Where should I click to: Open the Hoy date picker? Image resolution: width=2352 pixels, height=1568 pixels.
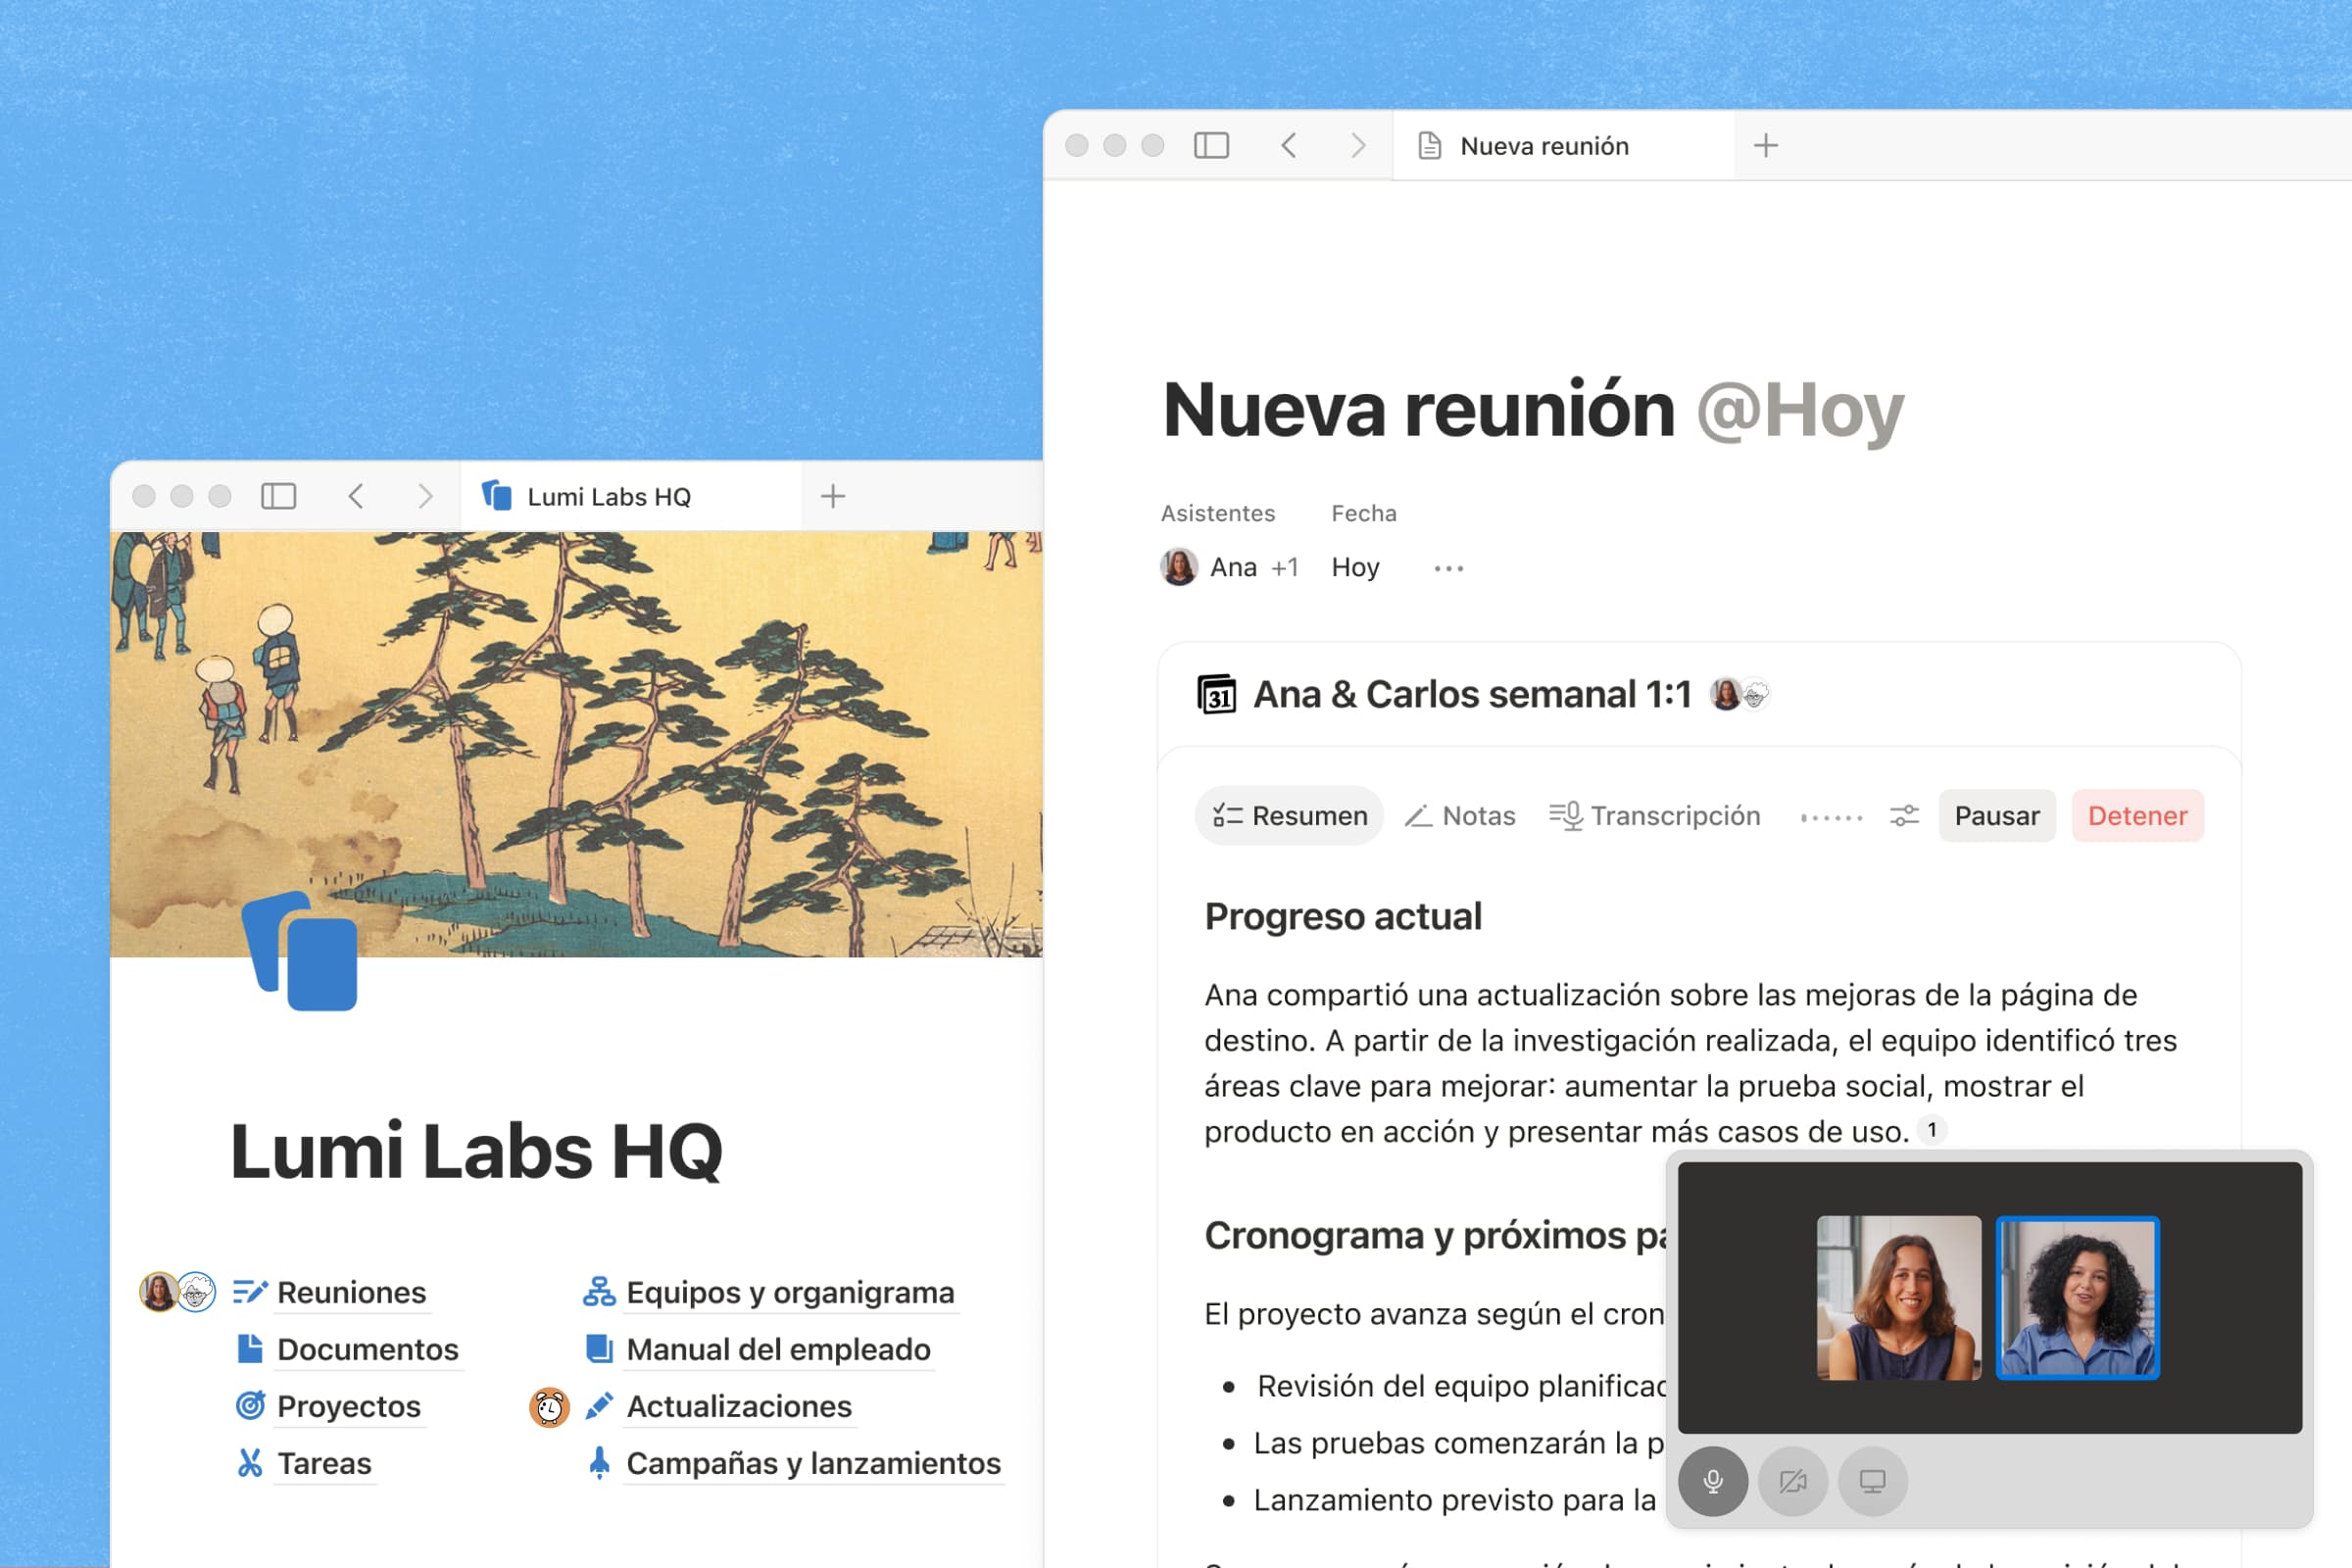(1355, 568)
